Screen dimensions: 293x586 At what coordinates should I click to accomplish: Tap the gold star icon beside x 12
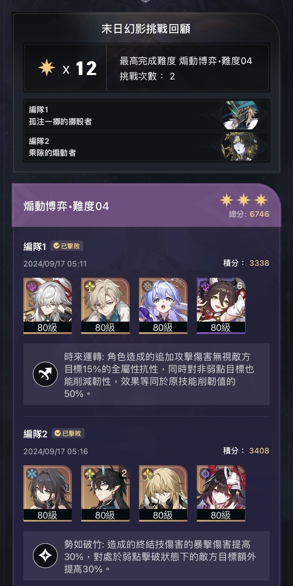coord(47,67)
